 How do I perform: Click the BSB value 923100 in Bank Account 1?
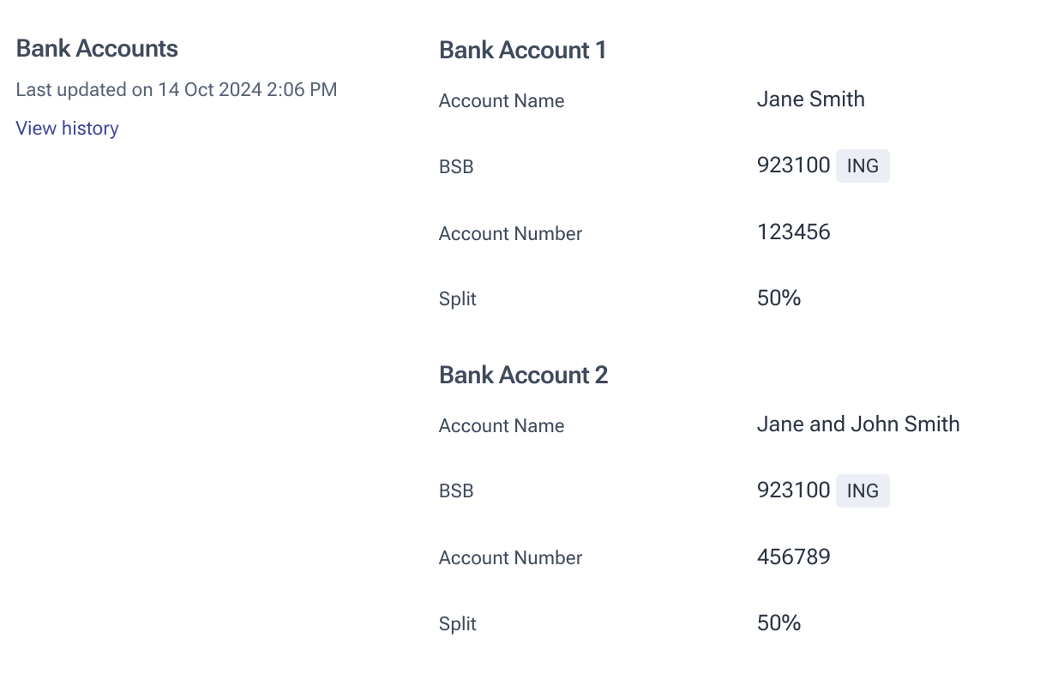tap(794, 165)
